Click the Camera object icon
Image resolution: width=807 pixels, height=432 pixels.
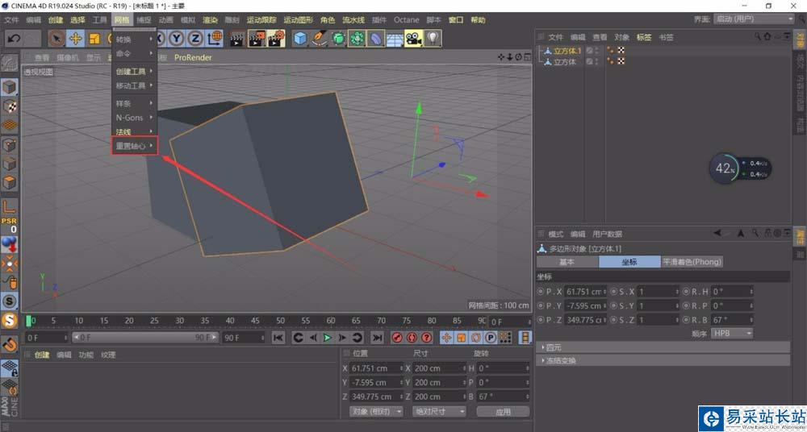(413, 38)
